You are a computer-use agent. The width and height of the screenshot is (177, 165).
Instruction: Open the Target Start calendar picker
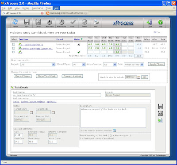point(31,112)
